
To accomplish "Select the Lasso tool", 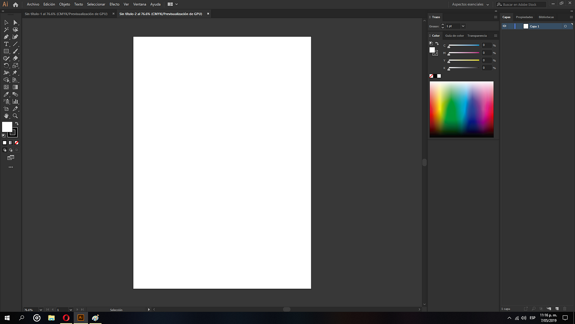I will pyautogui.click(x=15, y=30).
